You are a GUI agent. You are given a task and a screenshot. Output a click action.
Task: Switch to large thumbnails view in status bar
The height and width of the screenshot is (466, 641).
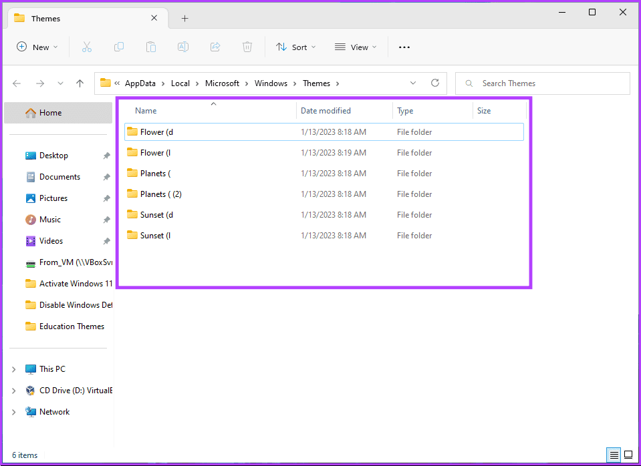click(628, 455)
